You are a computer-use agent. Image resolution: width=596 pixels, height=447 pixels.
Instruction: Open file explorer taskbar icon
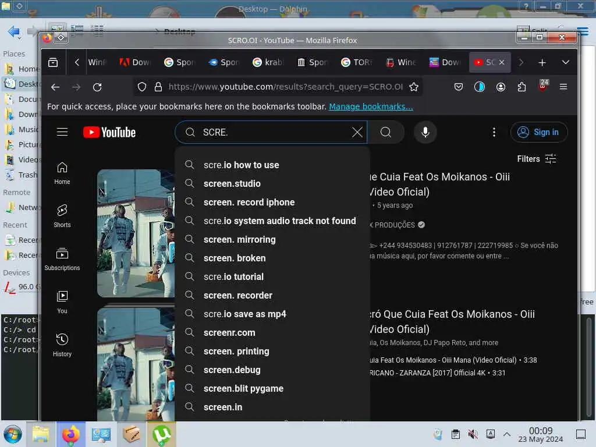tap(41, 434)
